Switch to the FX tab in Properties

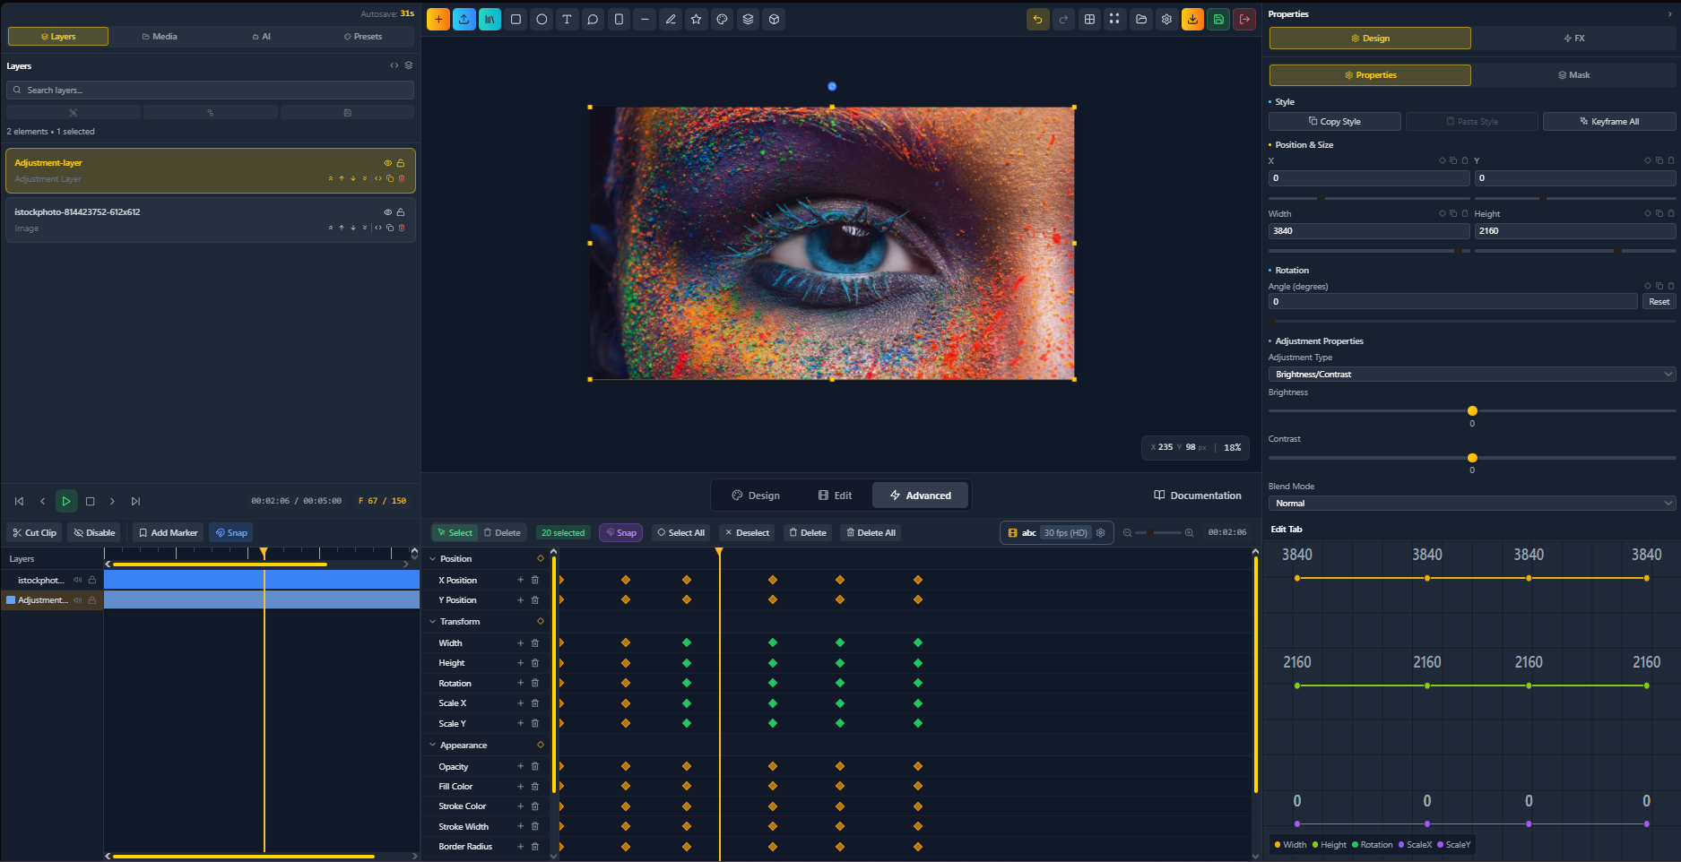coord(1574,38)
